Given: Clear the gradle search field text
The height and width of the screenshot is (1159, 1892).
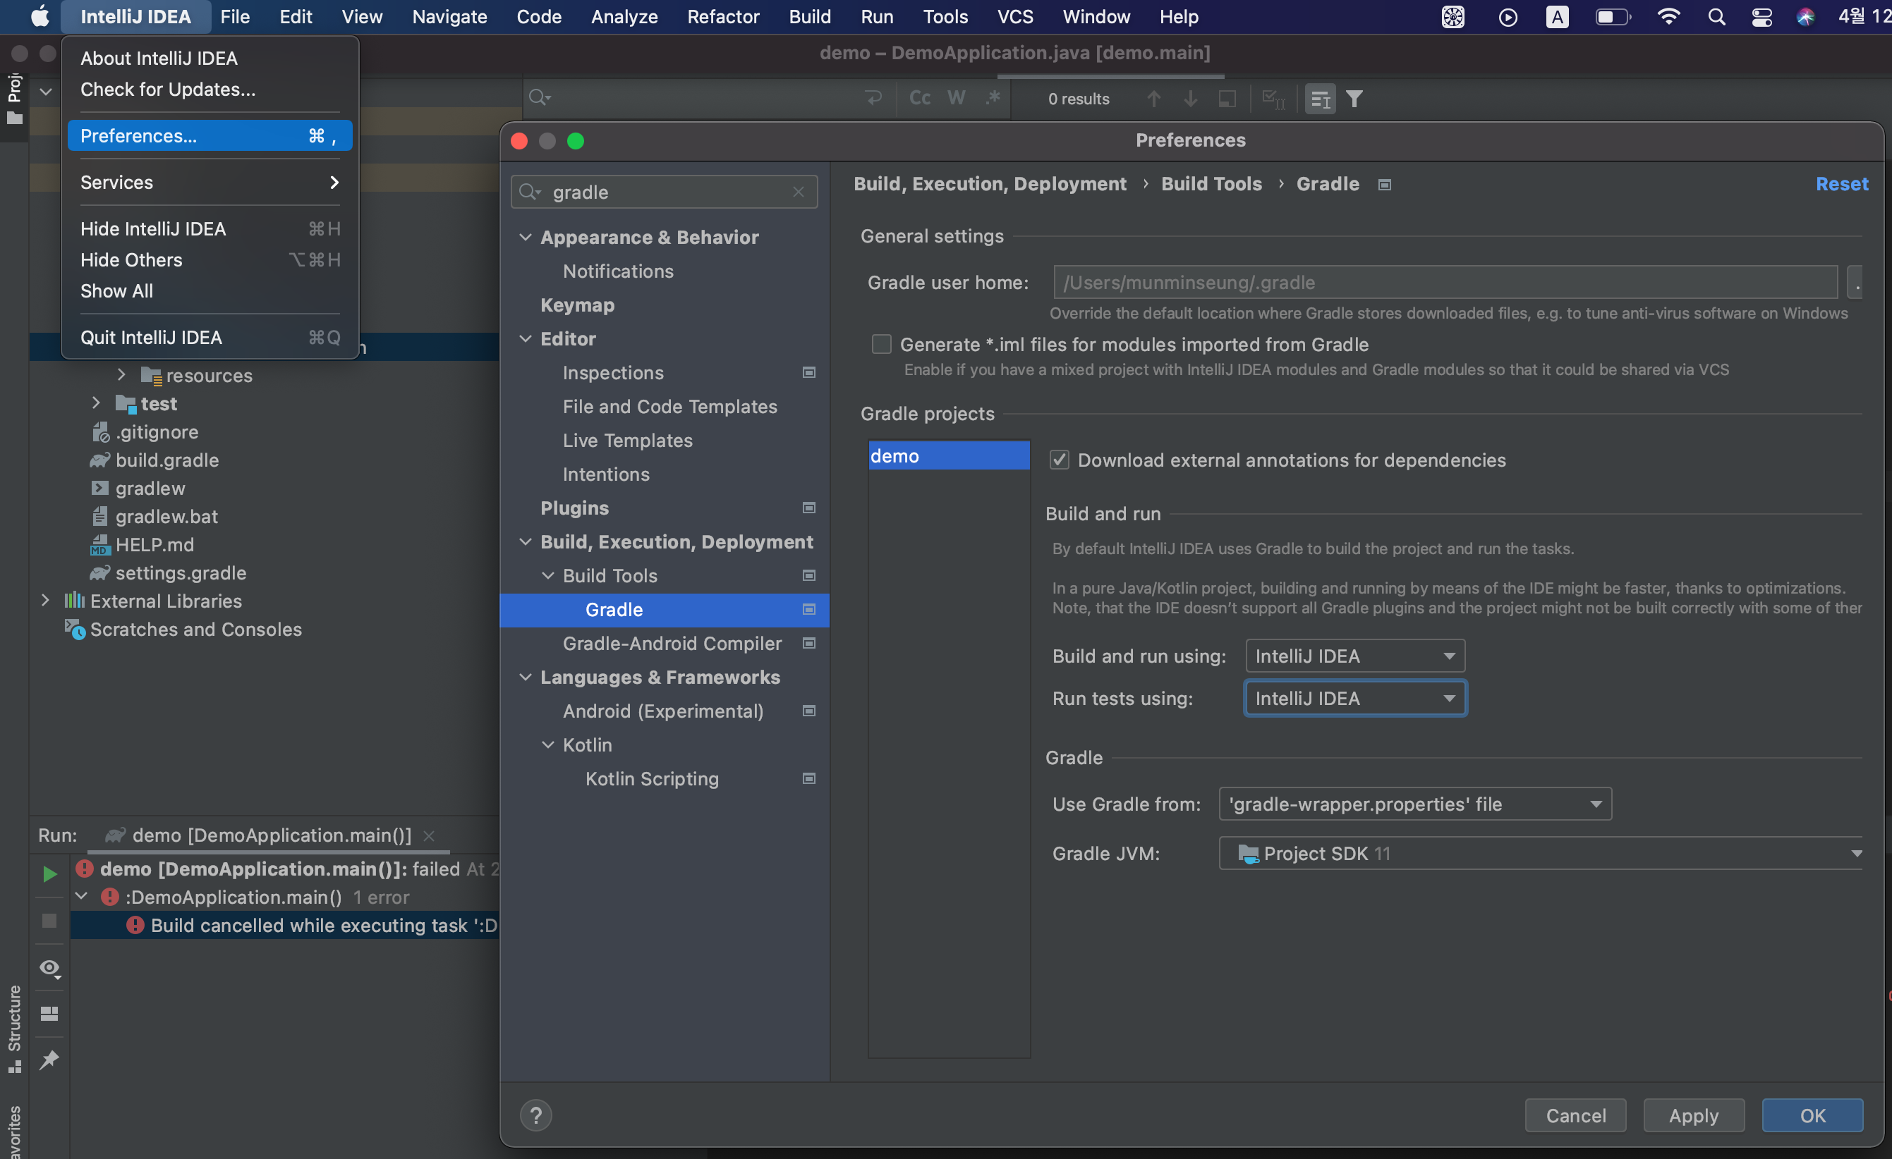Looking at the screenshot, I should coord(799,192).
